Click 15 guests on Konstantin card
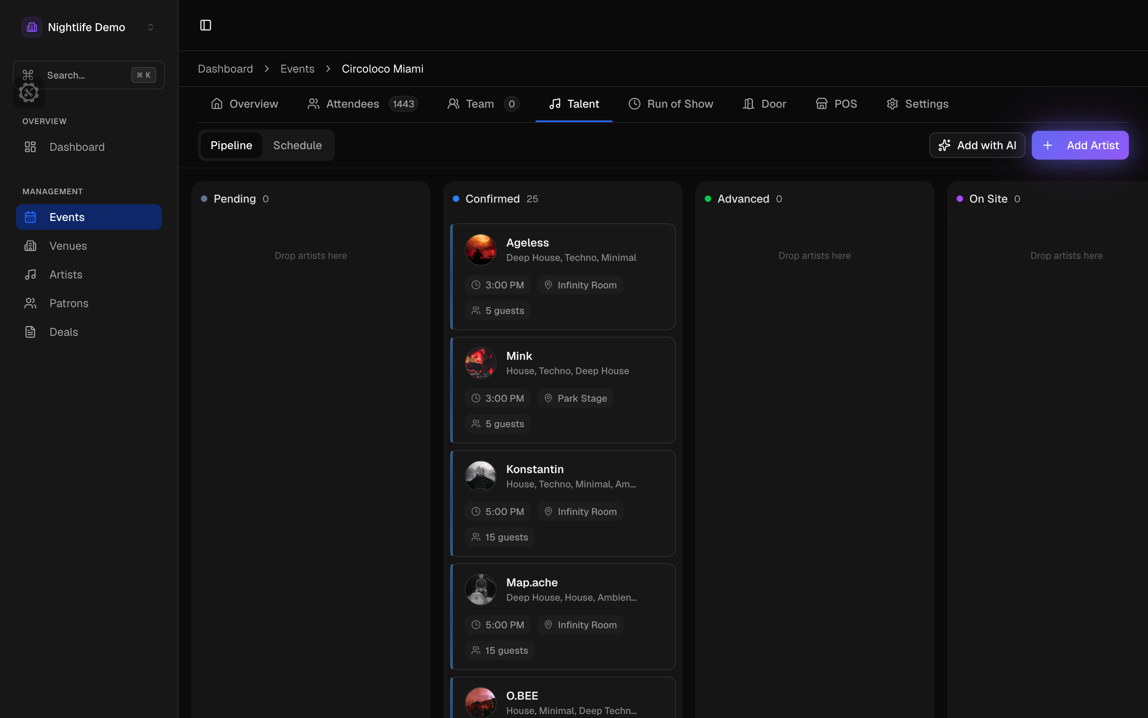 [x=499, y=537]
